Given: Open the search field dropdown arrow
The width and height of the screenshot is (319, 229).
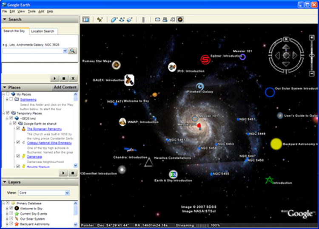Looking at the screenshot, I should tap(65, 51).
